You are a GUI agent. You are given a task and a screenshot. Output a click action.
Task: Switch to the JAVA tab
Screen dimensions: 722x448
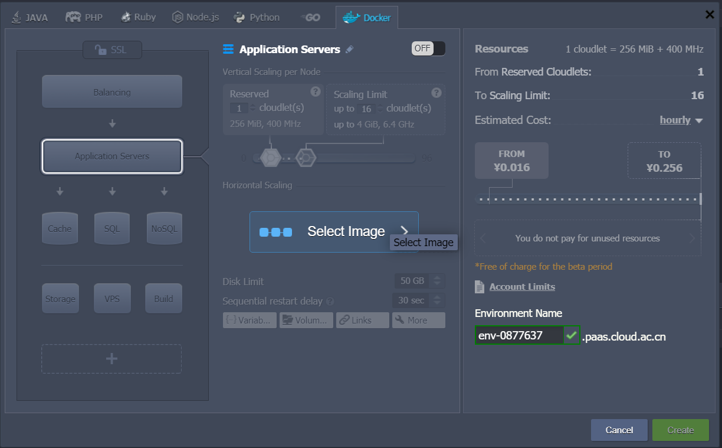(29, 17)
